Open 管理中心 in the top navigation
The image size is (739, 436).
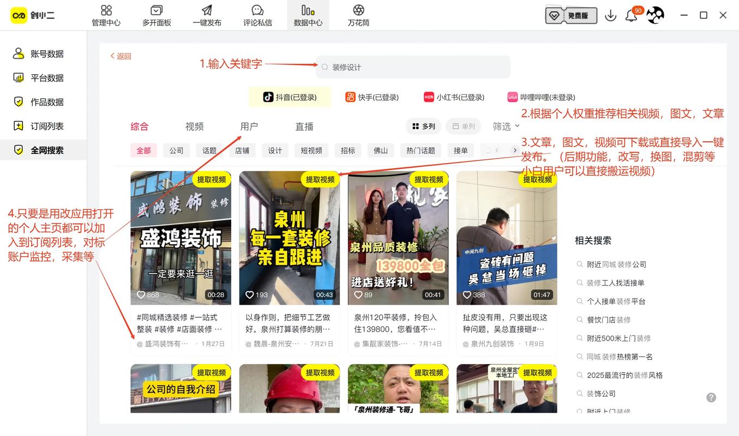point(106,15)
